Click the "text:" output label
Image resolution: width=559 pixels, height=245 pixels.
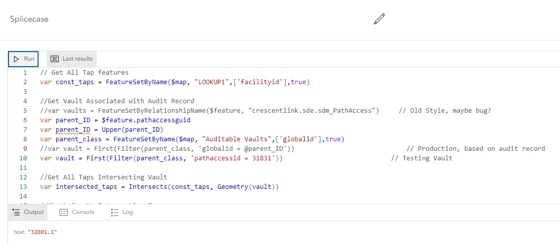pos(20,232)
